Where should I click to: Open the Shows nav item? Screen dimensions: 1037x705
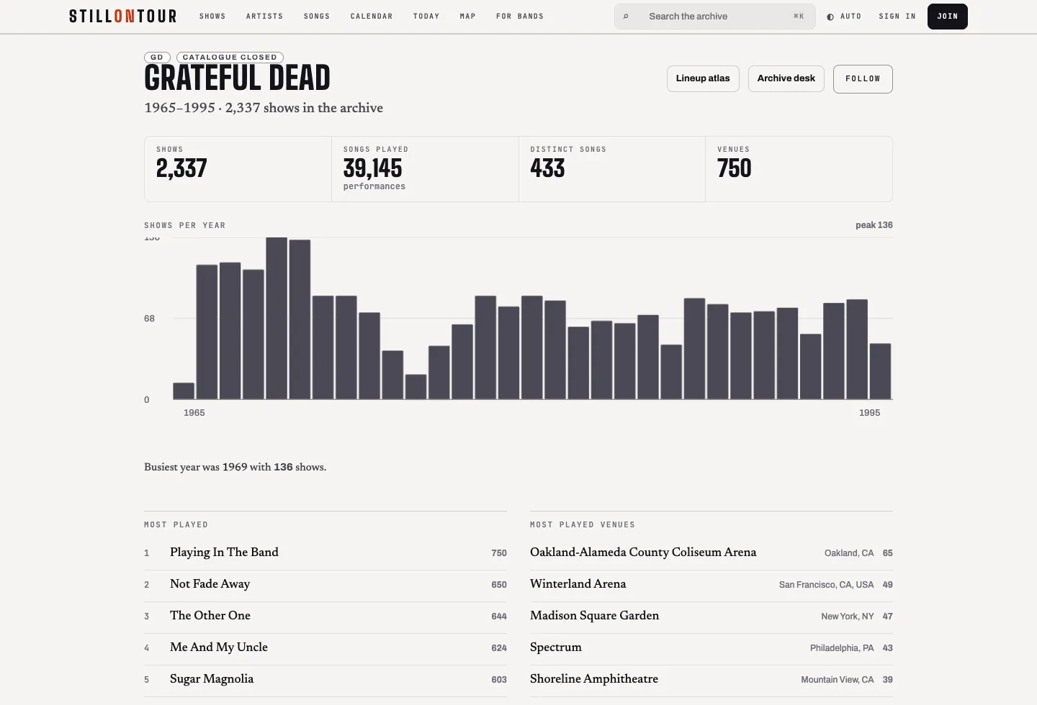coord(212,17)
